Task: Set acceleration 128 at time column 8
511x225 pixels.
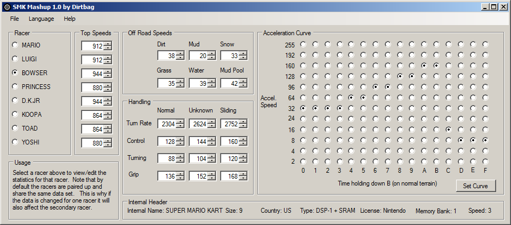Action: (x=400, y=76)
